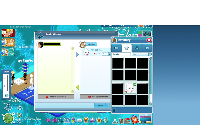Open the double chat bubbles icon
Image resolution: width=200 pixels, height=125 pixels.
pyautogui.click(x=55, y=120)
